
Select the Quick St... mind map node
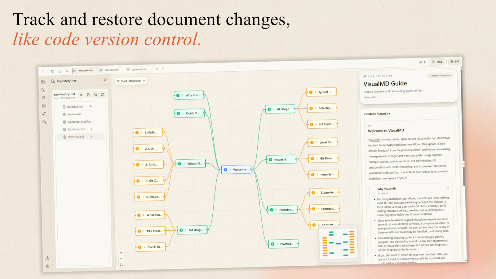(x=189, y=113)
